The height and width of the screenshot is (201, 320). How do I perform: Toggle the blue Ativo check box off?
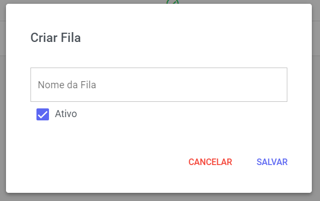point(42,114)
